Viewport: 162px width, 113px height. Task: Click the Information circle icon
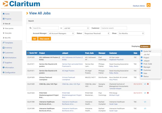pyautogui.click(x=4, y=67)
